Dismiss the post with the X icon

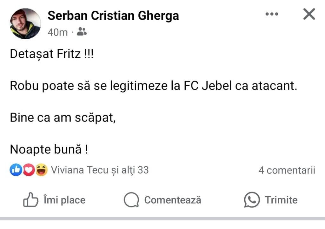[x=309, y=14]
